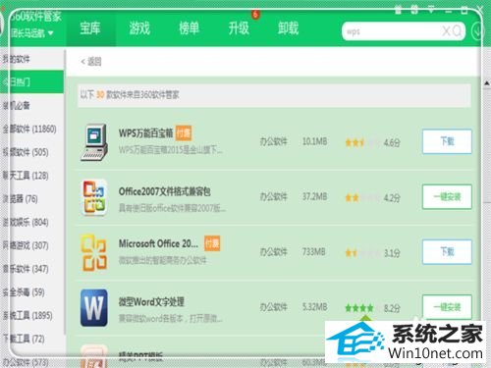The width and height of the screenshot is (491, 368).
Task: Expand the user account dropdown arrow
Action: click(50, 33)
